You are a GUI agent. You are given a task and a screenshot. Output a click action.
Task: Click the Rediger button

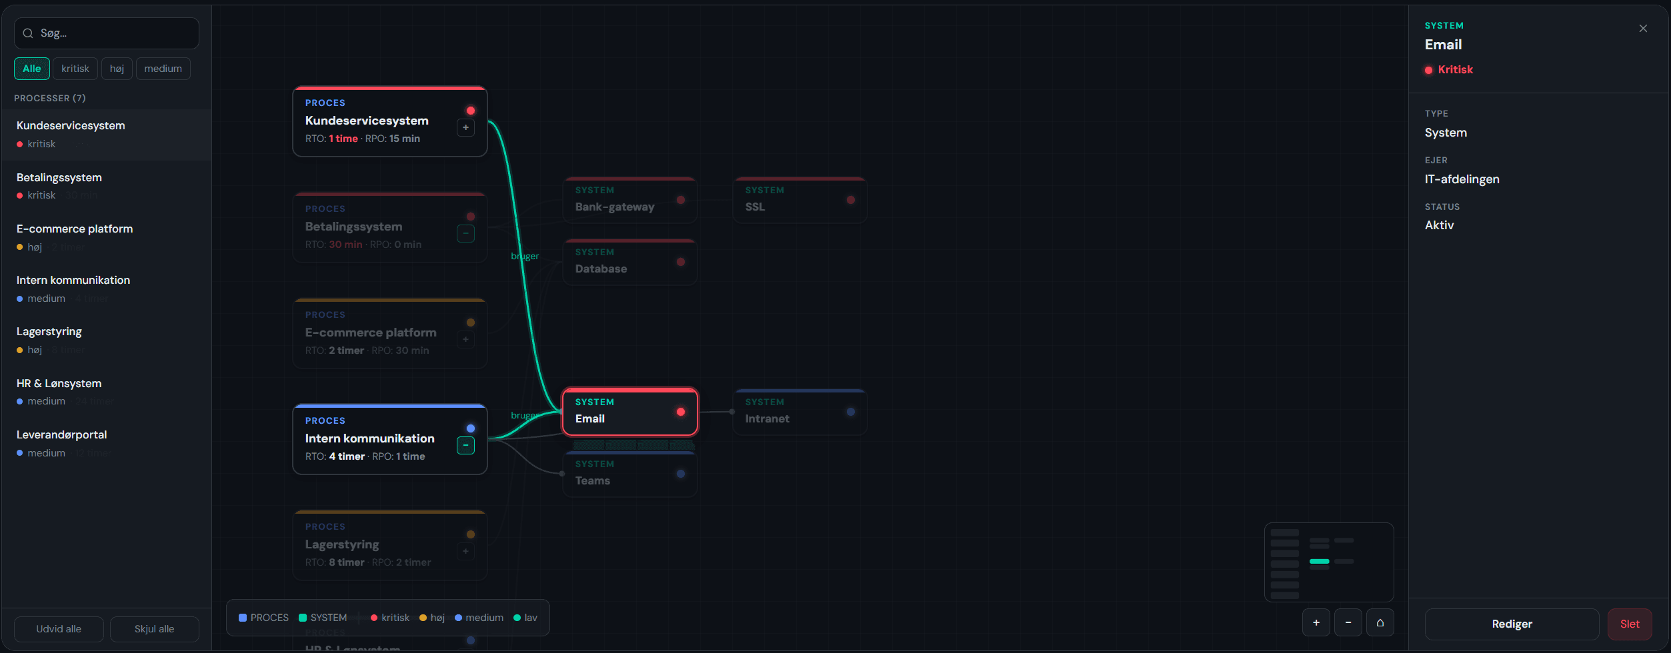tap(1511, 624)
